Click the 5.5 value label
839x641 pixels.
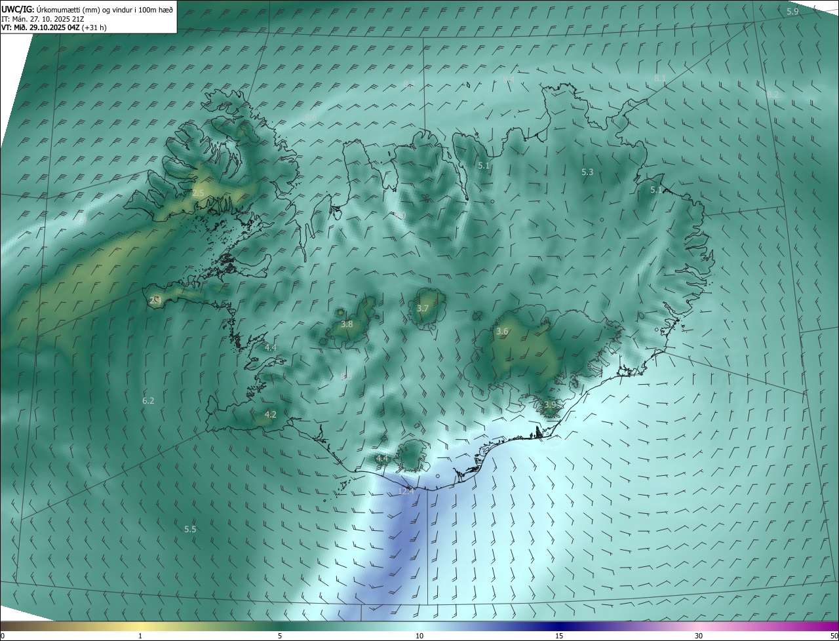click(x=190, y=529)
